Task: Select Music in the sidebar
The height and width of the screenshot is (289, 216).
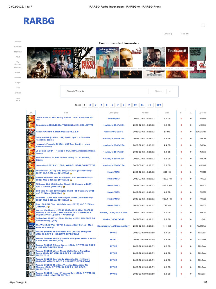Action: (x=18, y=73)
